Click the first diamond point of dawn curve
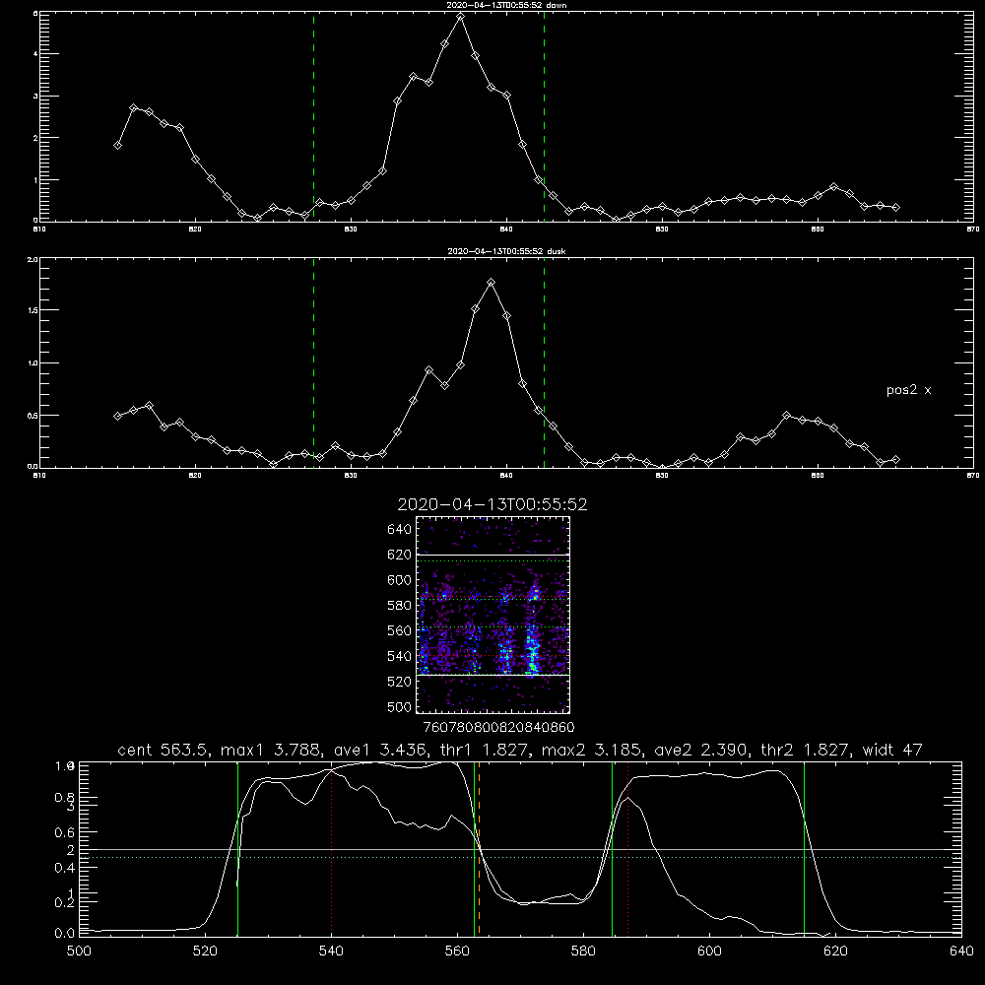Image resolution: width=985 pixels, height=985 pixels. point(117,145)
